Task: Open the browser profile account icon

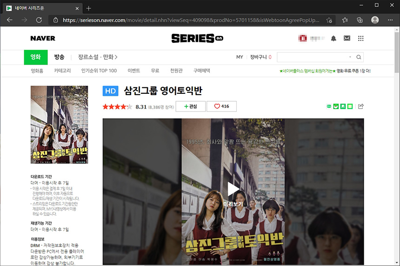Action: (x=375, y=20)
